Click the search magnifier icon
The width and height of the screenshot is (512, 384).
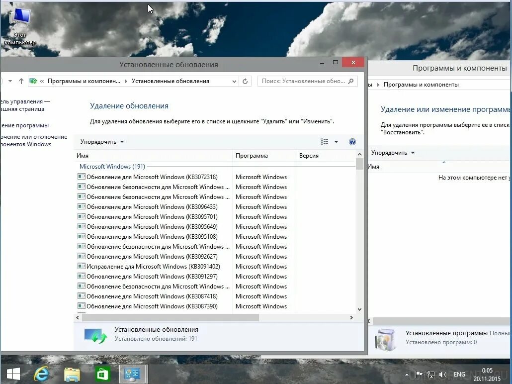click(x=351, y=81)
